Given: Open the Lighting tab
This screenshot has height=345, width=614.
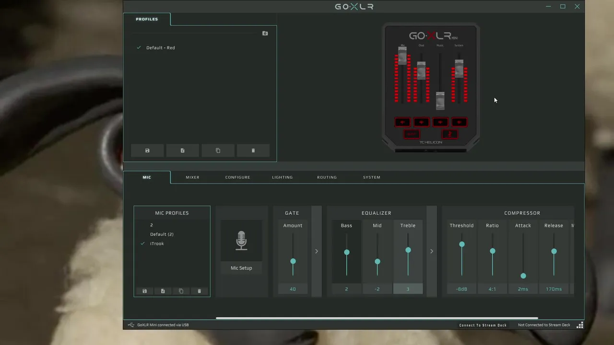Looking at the screenshot, I should [x=282, y=177].
